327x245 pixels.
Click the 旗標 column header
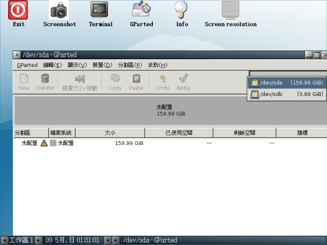tap(301, 133)
